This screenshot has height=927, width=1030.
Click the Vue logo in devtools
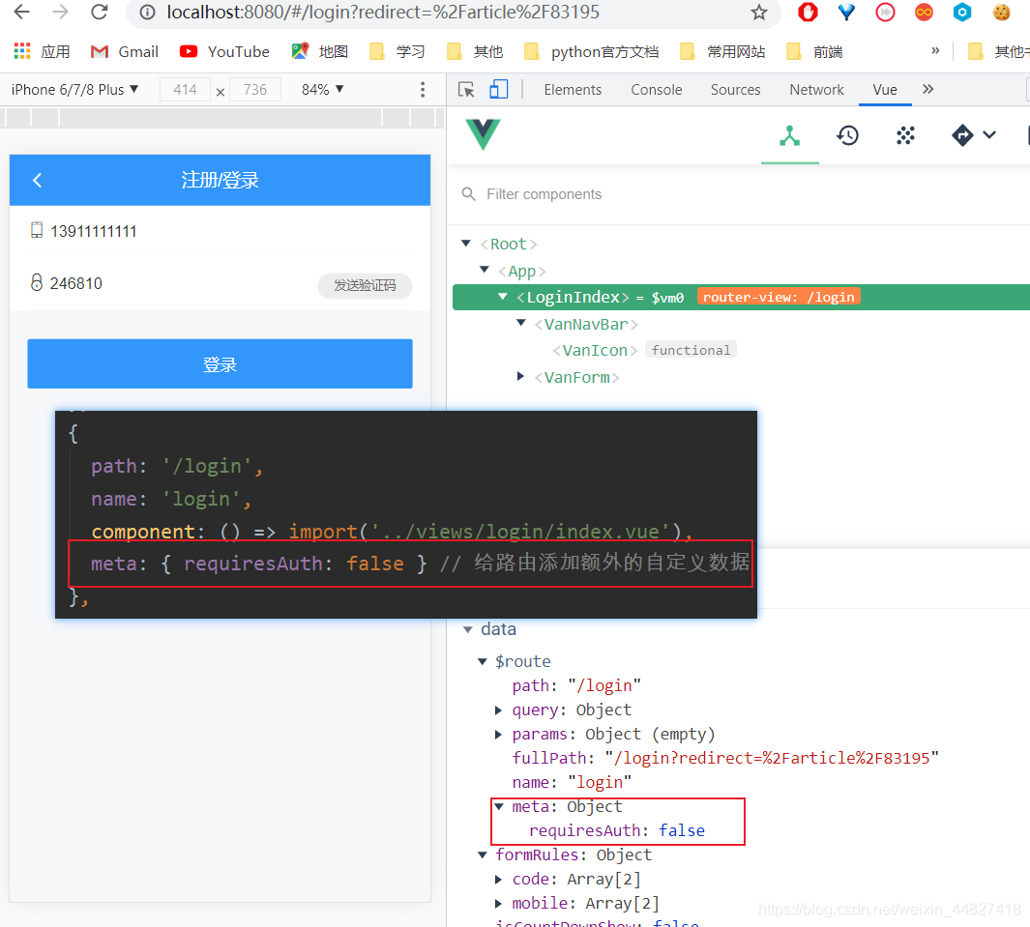click(483, 134)
